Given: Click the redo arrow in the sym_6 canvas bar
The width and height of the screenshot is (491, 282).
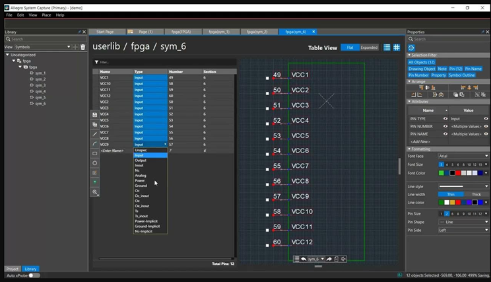Looking at the screenshot, I should [329, 259].
